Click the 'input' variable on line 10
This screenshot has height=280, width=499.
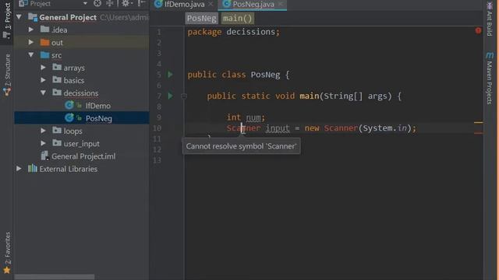tap(278, 128)
